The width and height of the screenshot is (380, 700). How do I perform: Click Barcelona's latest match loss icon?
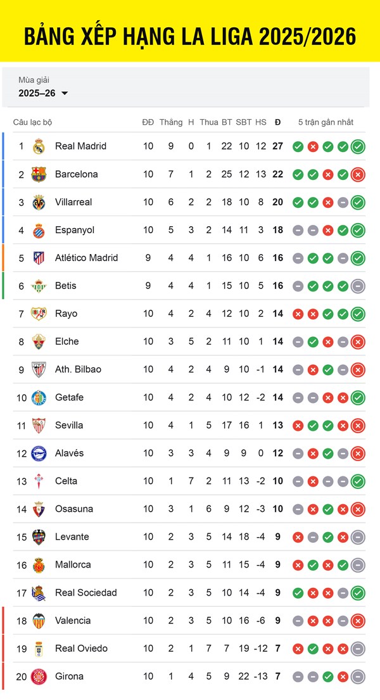(358, 174)
